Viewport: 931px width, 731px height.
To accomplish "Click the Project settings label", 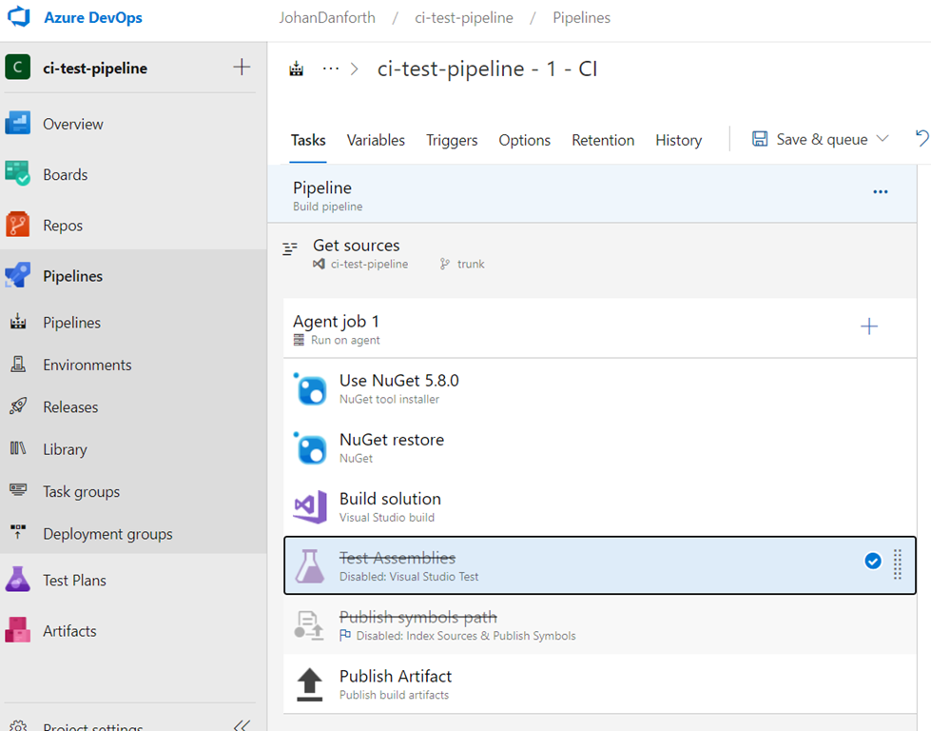I will [92, 726].
